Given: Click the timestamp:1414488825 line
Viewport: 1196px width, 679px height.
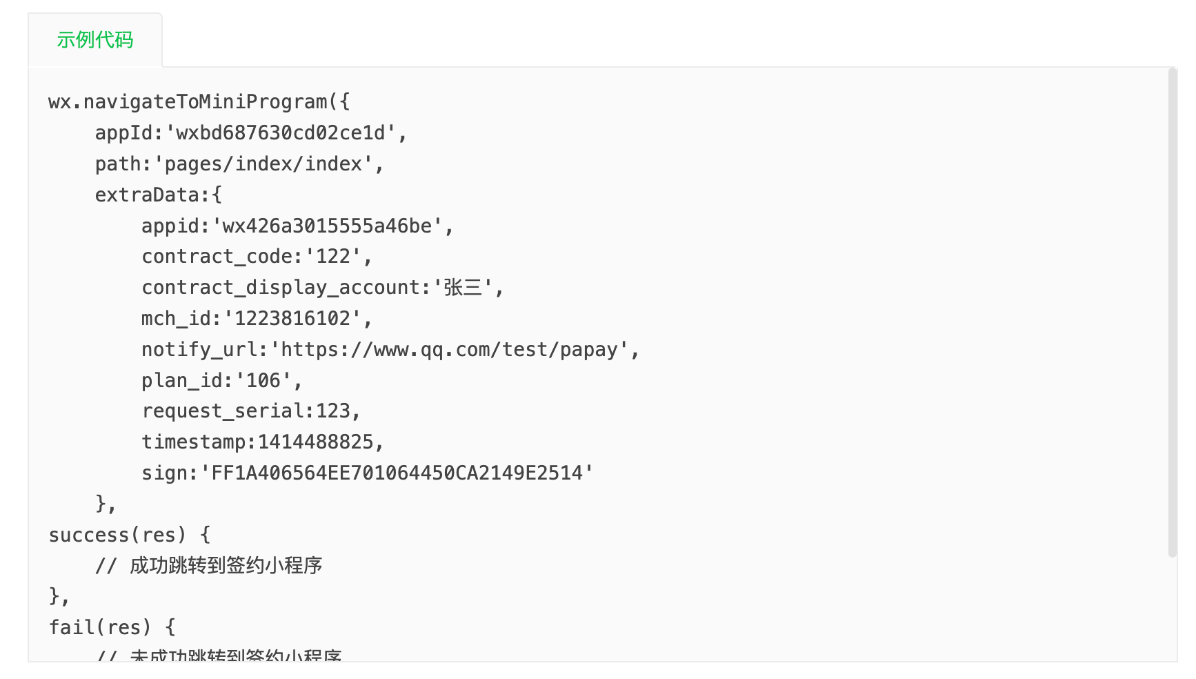Looking at the screenshot, I should point(263,442).
